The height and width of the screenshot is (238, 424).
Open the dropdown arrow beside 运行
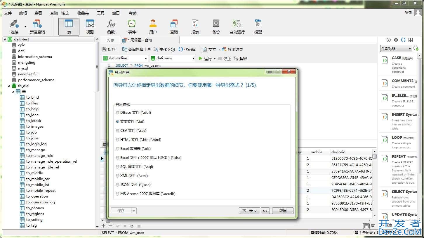[x=215, y=58]
